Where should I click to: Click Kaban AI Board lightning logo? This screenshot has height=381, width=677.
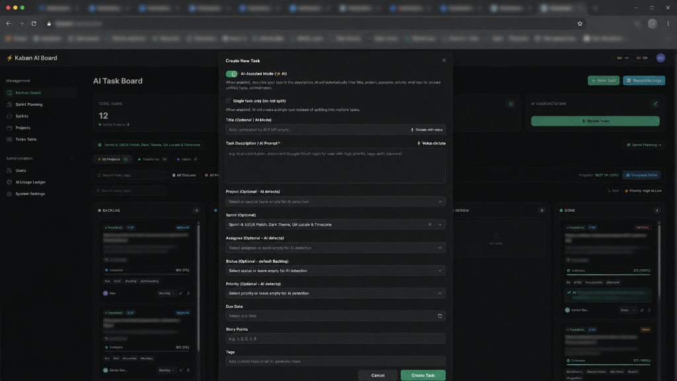coord(9,58)
